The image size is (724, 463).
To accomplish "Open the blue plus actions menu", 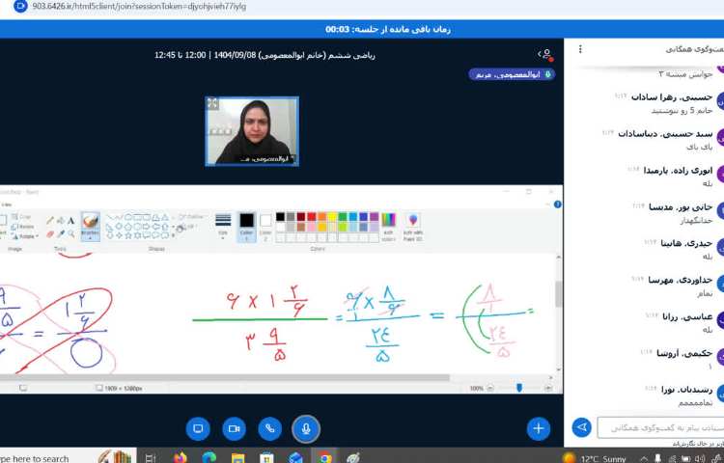I will tap(538, 428).
